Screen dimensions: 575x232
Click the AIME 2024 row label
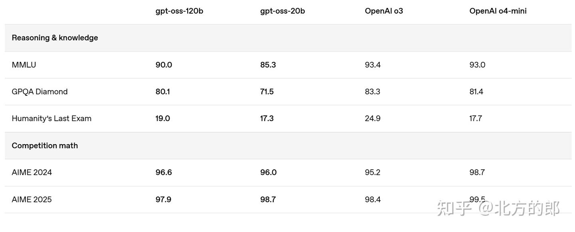32,173
